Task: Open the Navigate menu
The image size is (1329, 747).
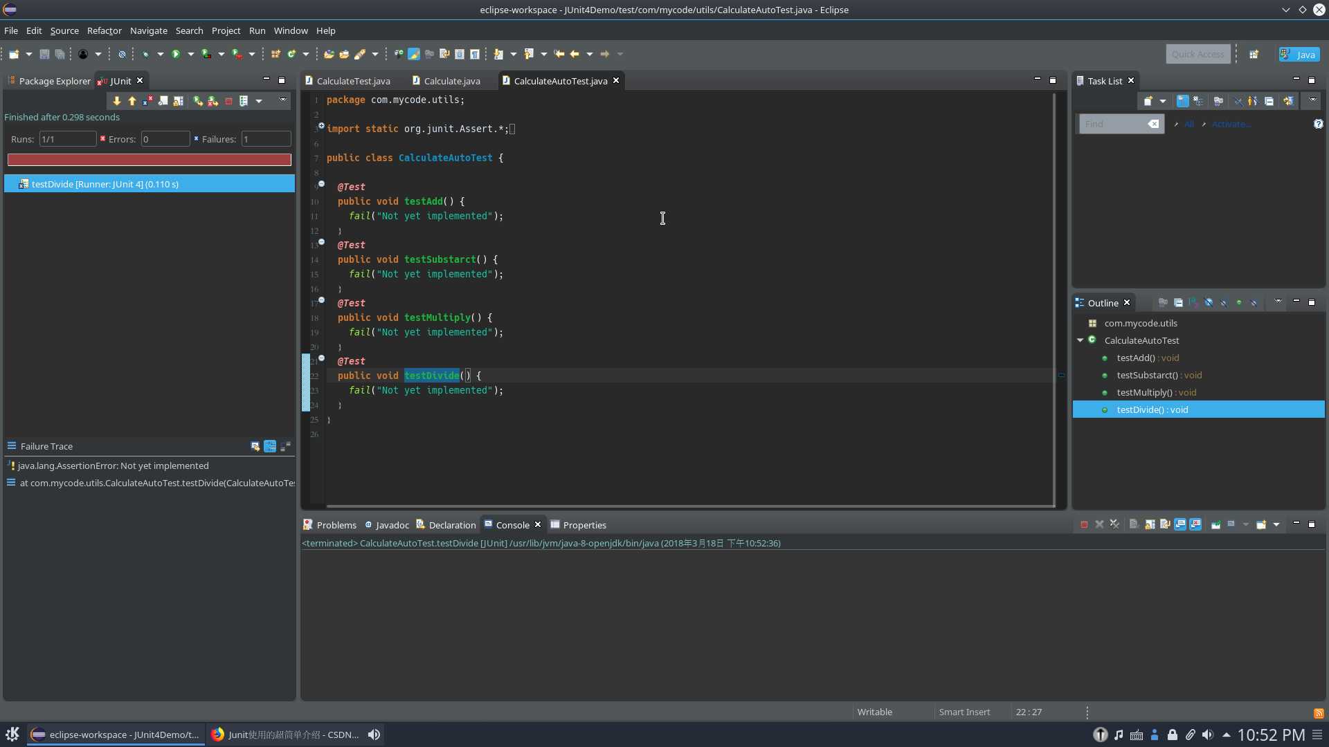Action: pos(149,30)
